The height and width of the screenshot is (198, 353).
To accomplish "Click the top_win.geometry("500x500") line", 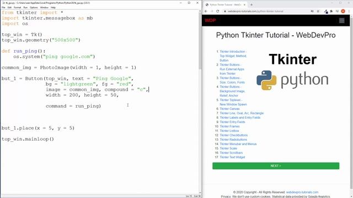I will (41, 40).
